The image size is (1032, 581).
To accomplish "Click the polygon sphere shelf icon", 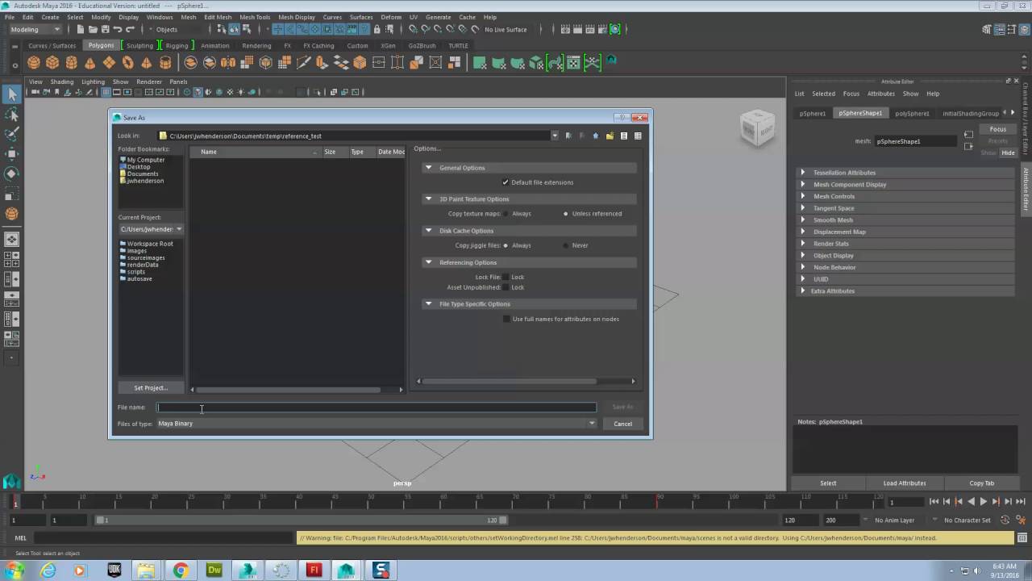I will point(34,62).
